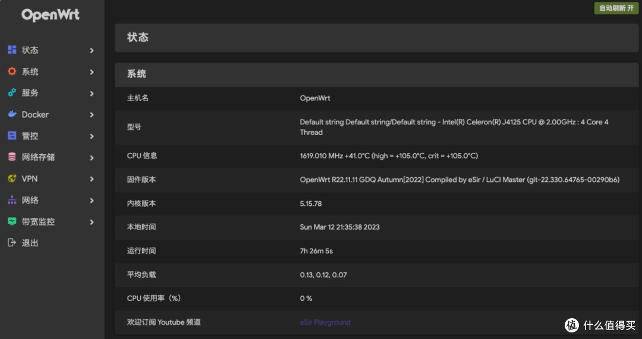This screenshot has width=642, height=339.
Task: Click the OpenWrt logo
Action: (51, 15)
